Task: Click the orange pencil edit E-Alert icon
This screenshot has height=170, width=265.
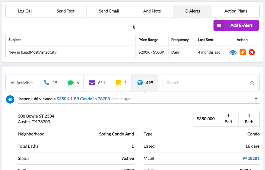Action: pos(243,52)
